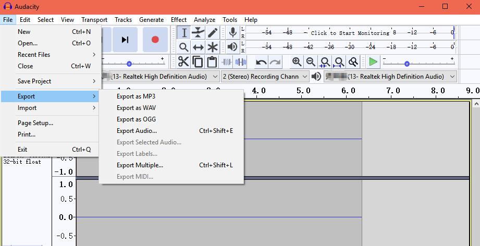Select the Selection (I-beam) tool
Screen dimensions: 480x246
[184, 33]
